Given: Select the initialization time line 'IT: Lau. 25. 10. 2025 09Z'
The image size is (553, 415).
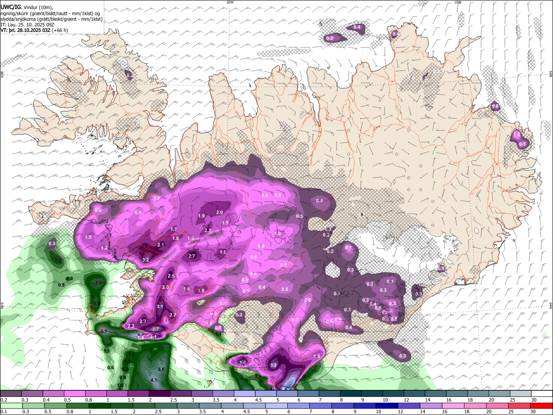Looking at the screenshot, I should (28, 25).
